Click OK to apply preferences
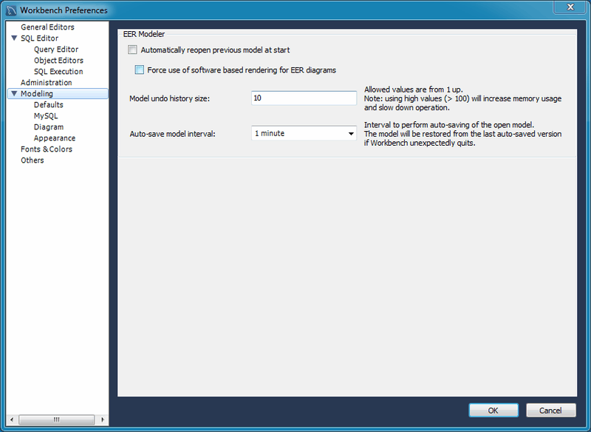 493,410
